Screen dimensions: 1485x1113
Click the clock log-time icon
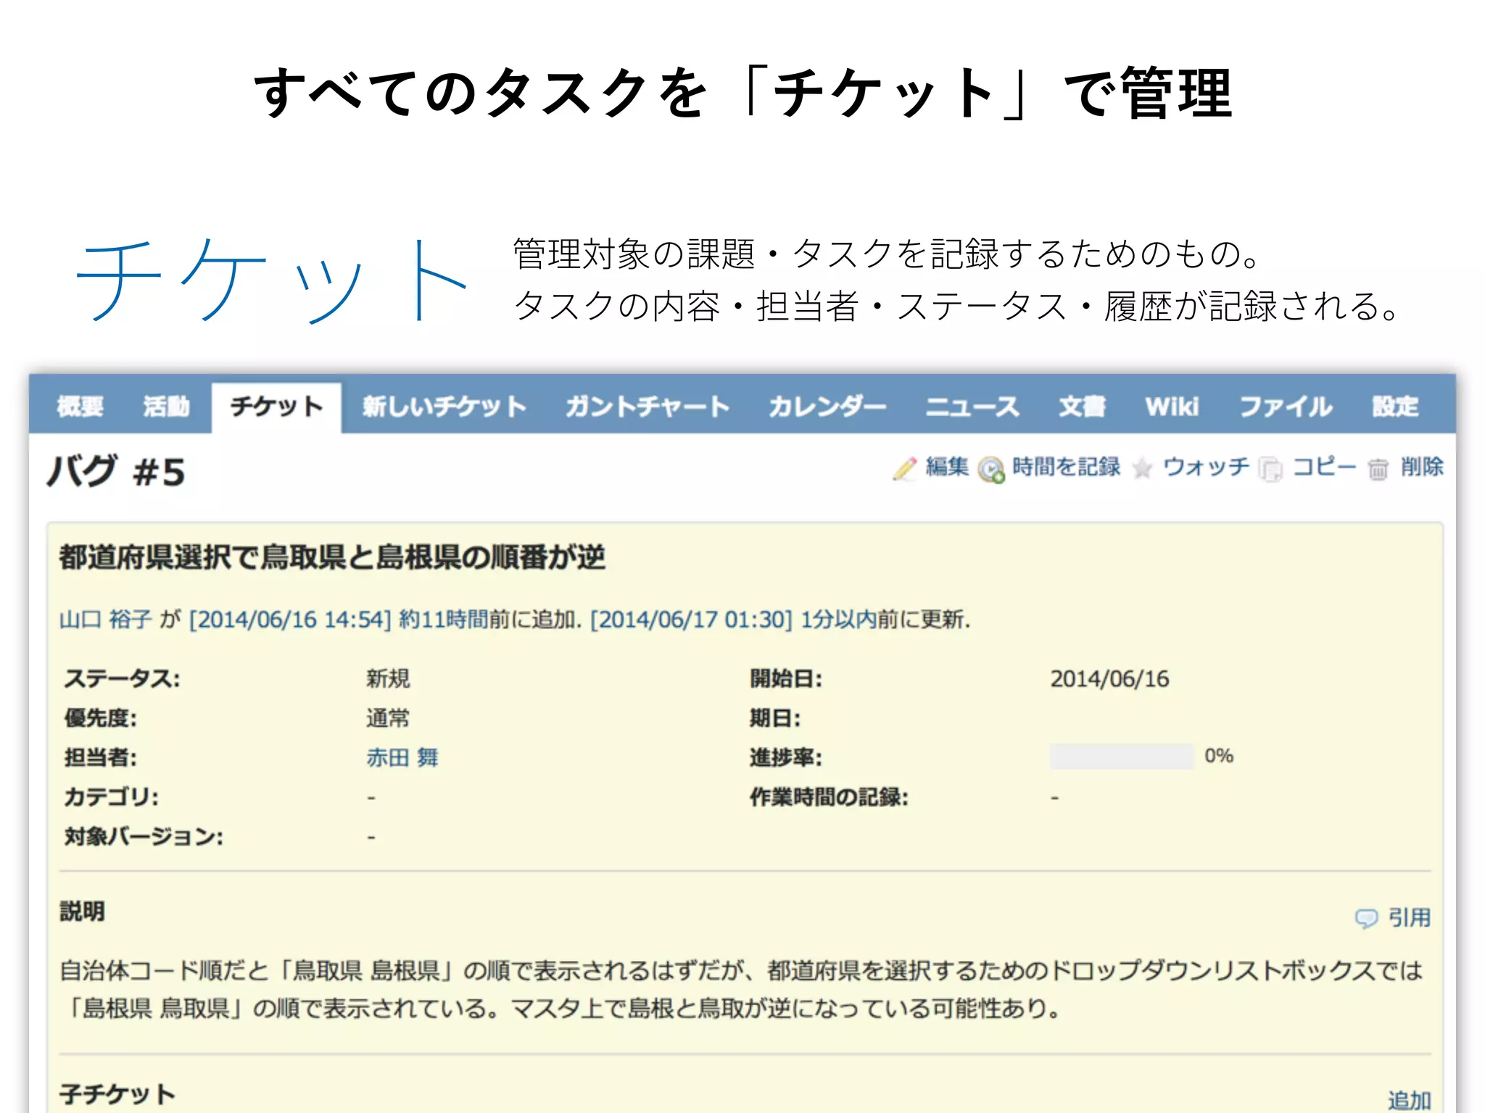(x=990, y=470)
